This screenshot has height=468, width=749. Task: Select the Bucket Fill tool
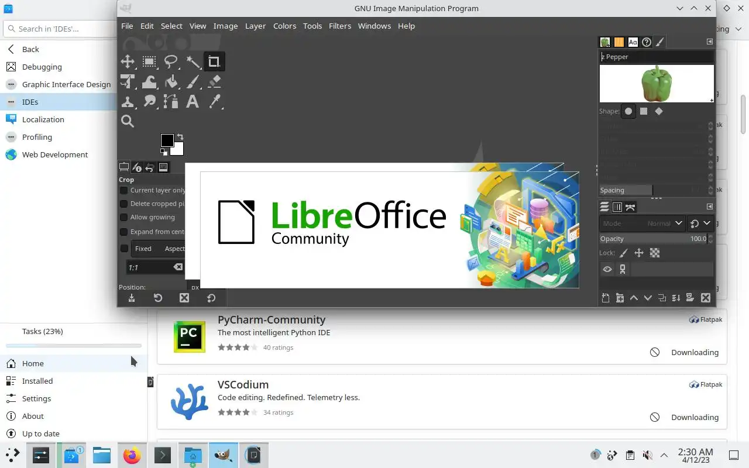point(171,81)
